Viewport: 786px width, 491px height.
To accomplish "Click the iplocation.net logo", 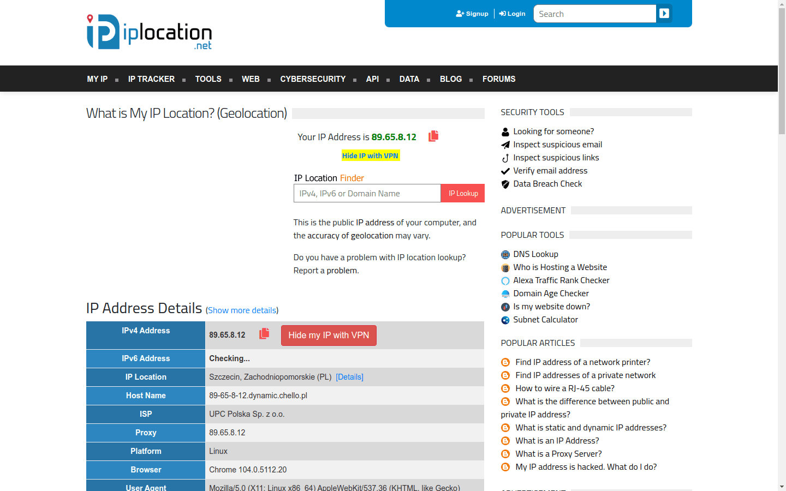I will 148,32.
